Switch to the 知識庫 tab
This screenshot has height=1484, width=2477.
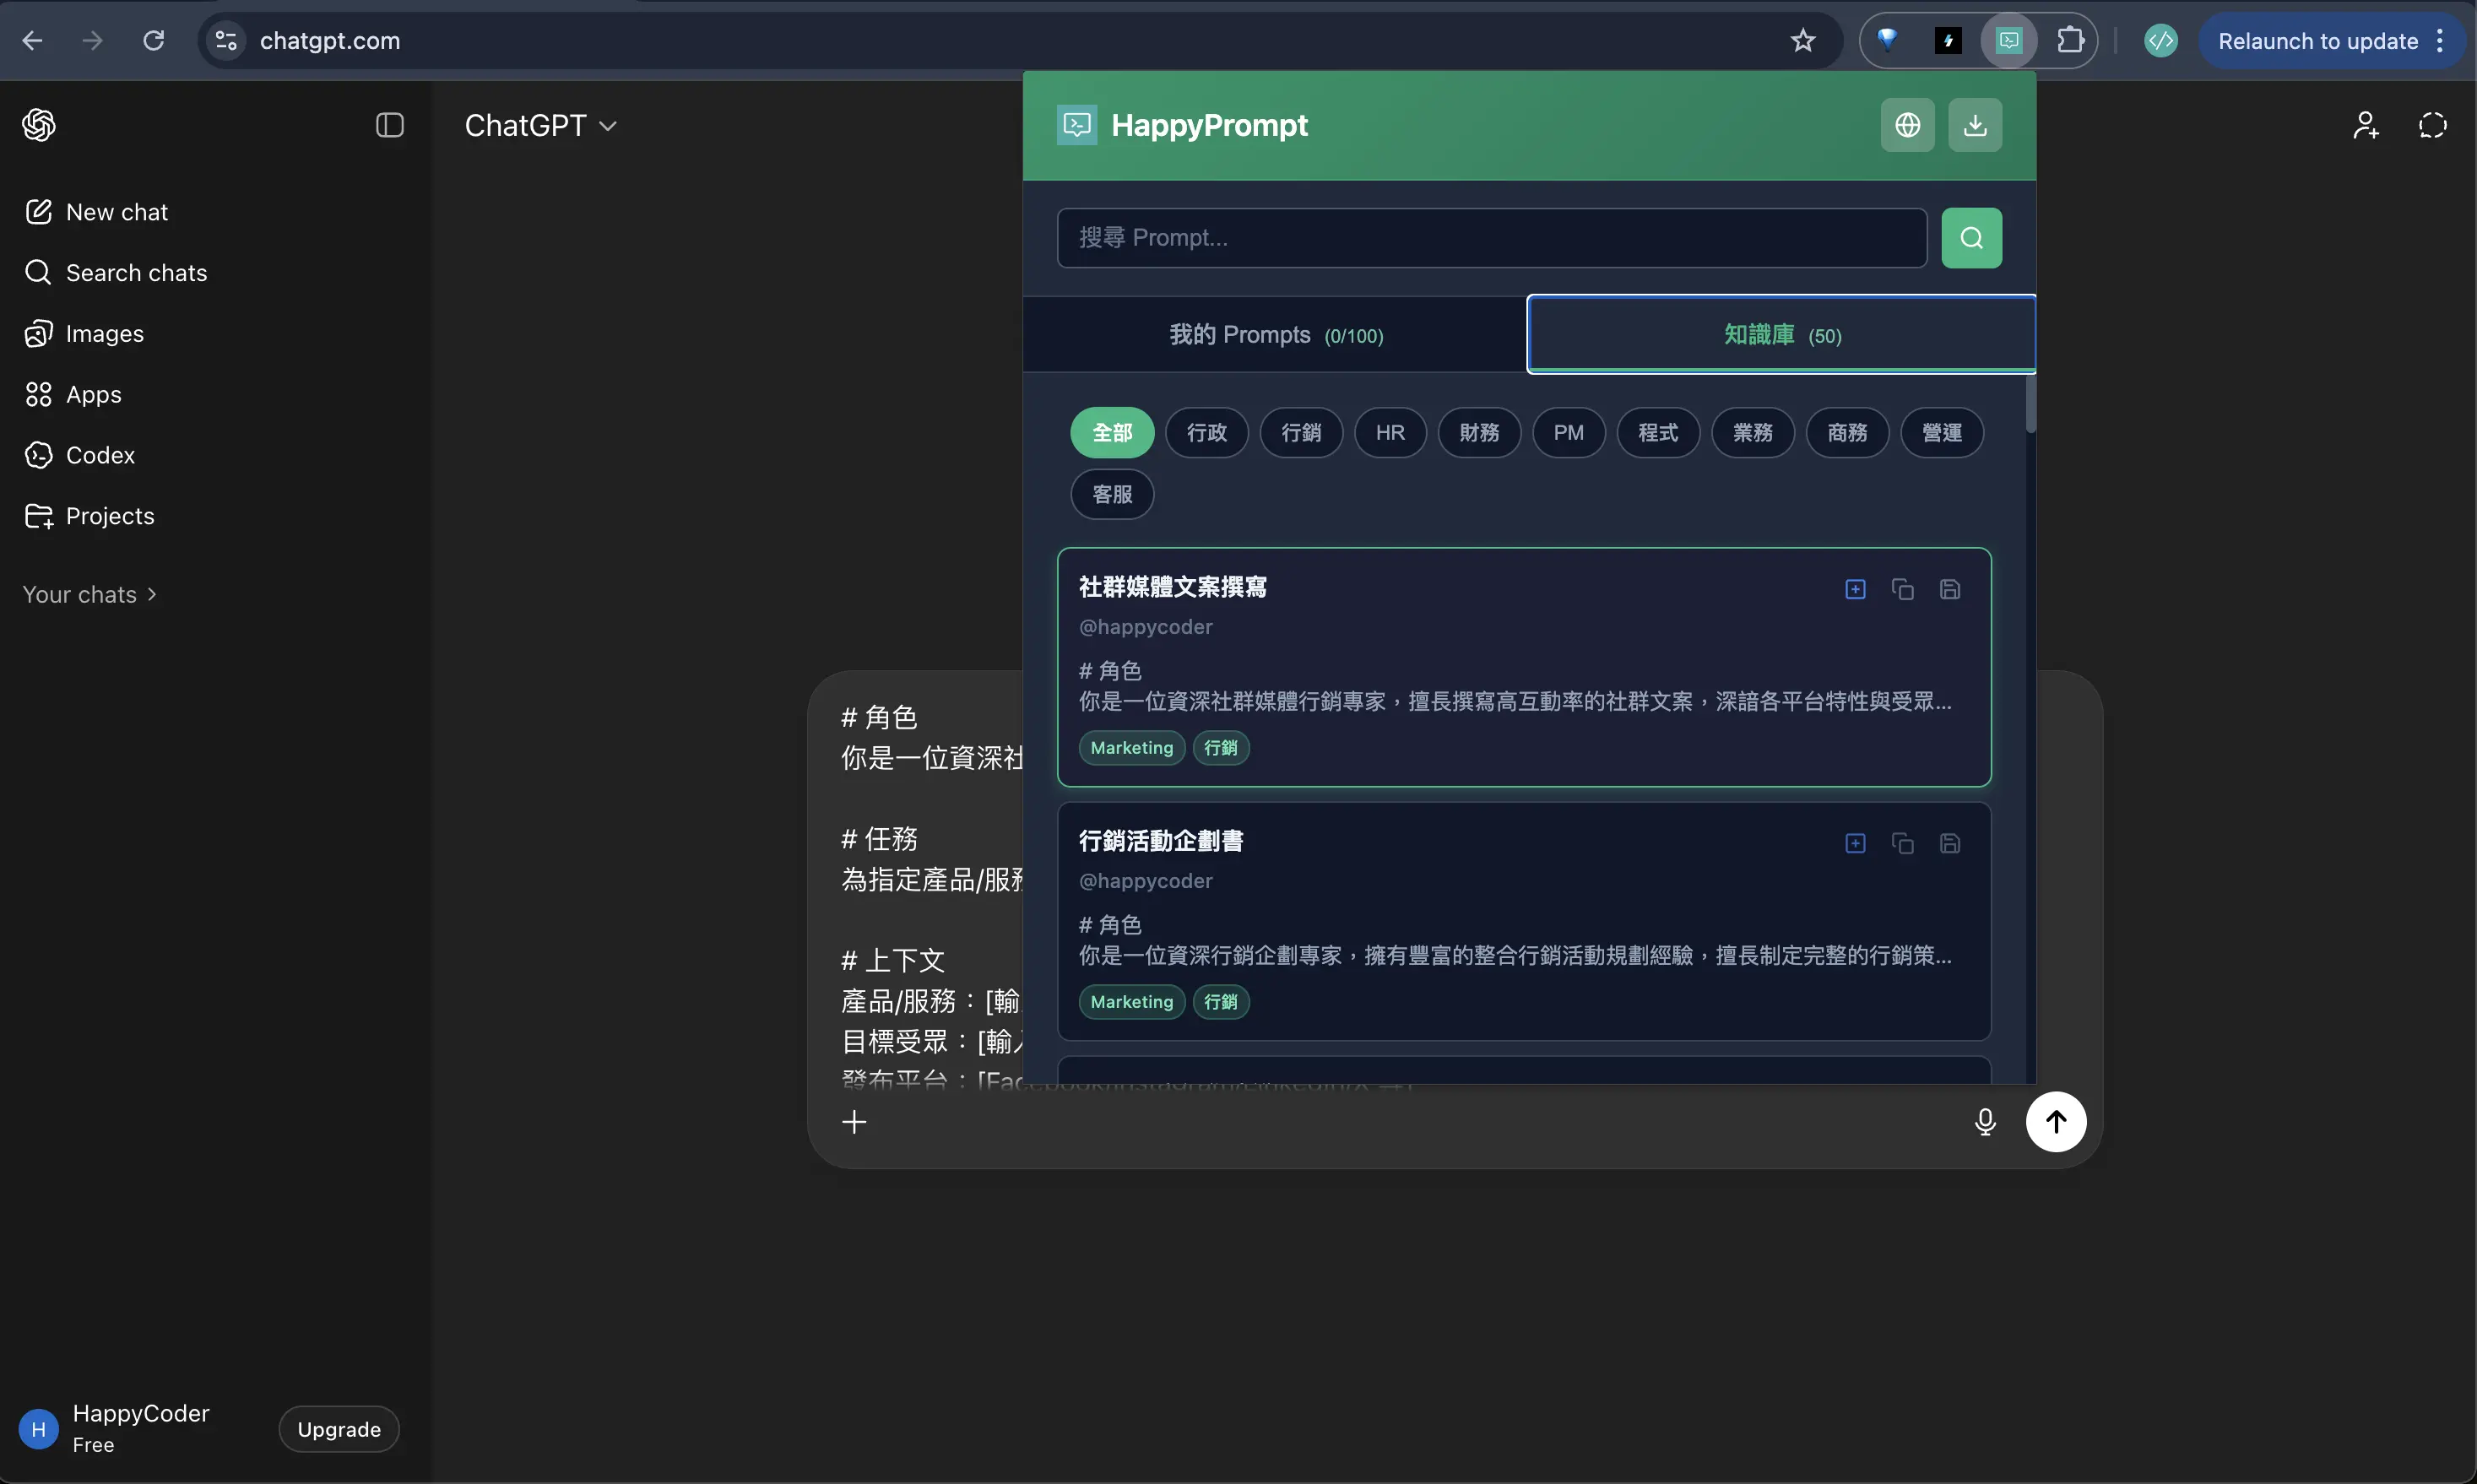[x=1779, y=334]
